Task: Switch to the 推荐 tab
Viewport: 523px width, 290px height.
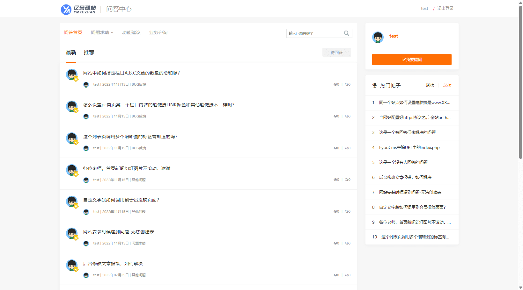Action: tap(89, 52)
